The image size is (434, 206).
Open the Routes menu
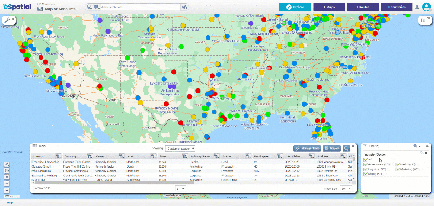tap(363, 7)
